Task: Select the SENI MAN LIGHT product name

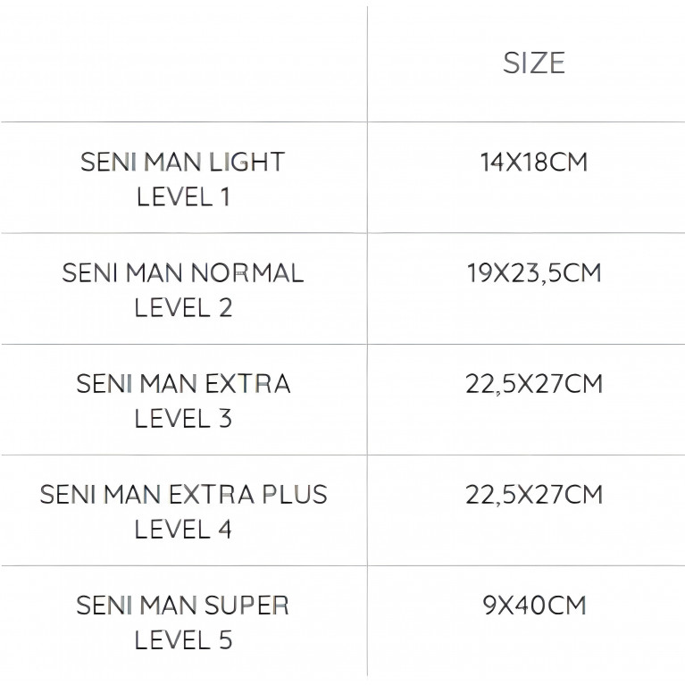Action: [x=182, y=162]
